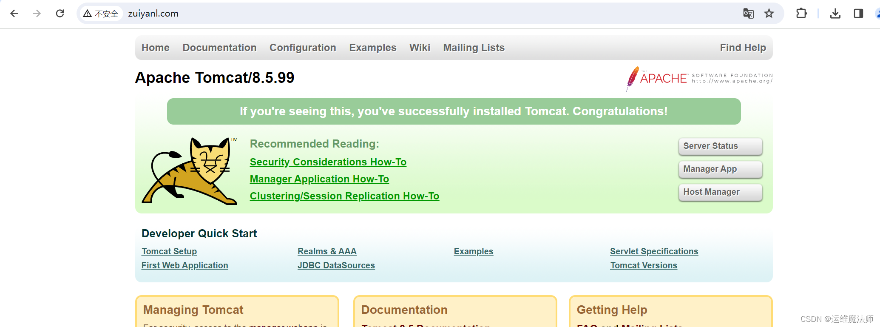Click the Apache Tomcat/8.5.99 heading
The height and width of the screenshot is (327, 880).
pos(215,78)
